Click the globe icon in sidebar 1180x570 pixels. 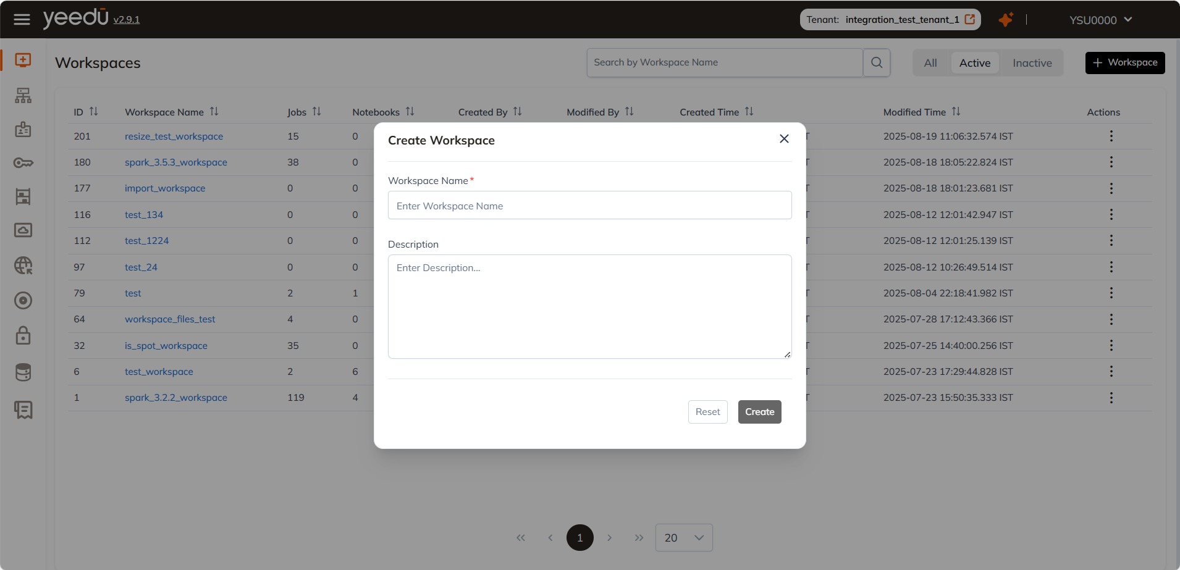pos(23,266)
